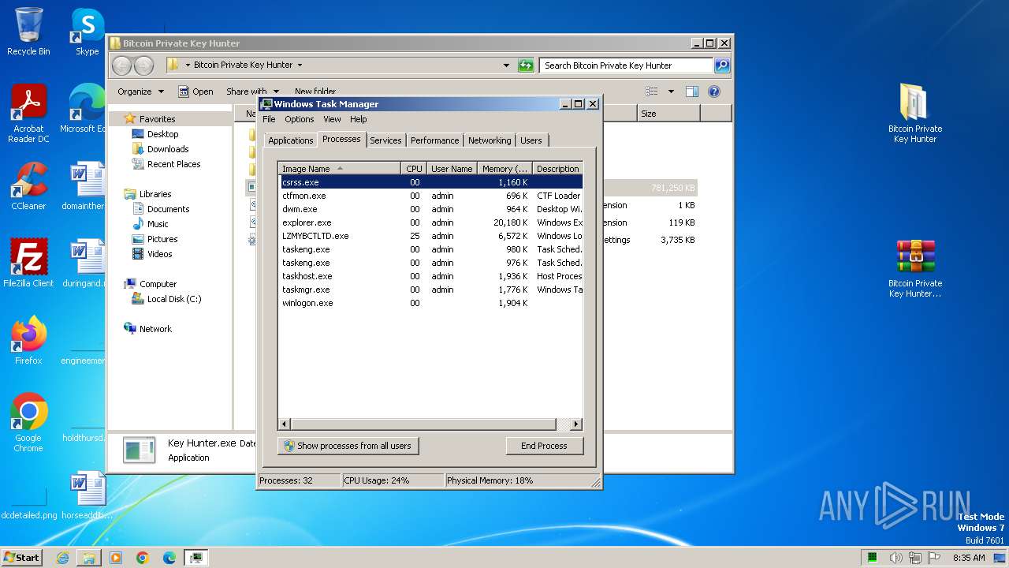This screenshot has height=568, width=1009.
Task: Click Show processes from all users
Action: [348, 446]
